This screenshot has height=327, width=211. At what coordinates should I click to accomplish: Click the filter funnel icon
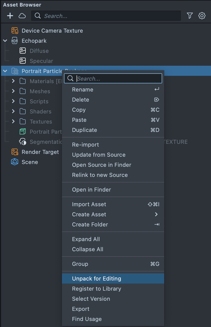[x=190, y=16]
